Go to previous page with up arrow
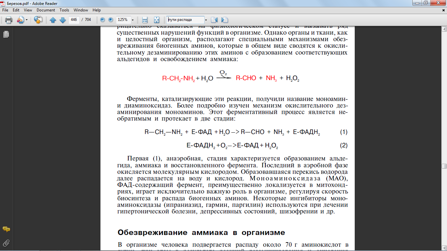Screen dimensions: 447x251 [53, 20]
